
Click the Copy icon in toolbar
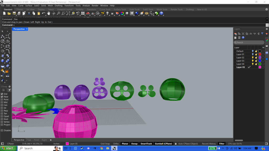click(x=34, y=13)
